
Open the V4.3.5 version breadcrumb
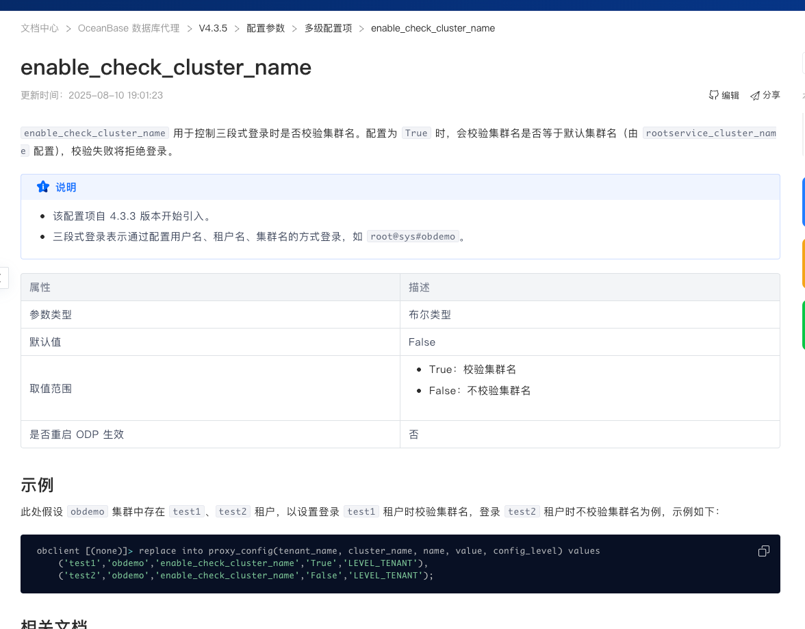pyautogui.click(x=213, y=28)
